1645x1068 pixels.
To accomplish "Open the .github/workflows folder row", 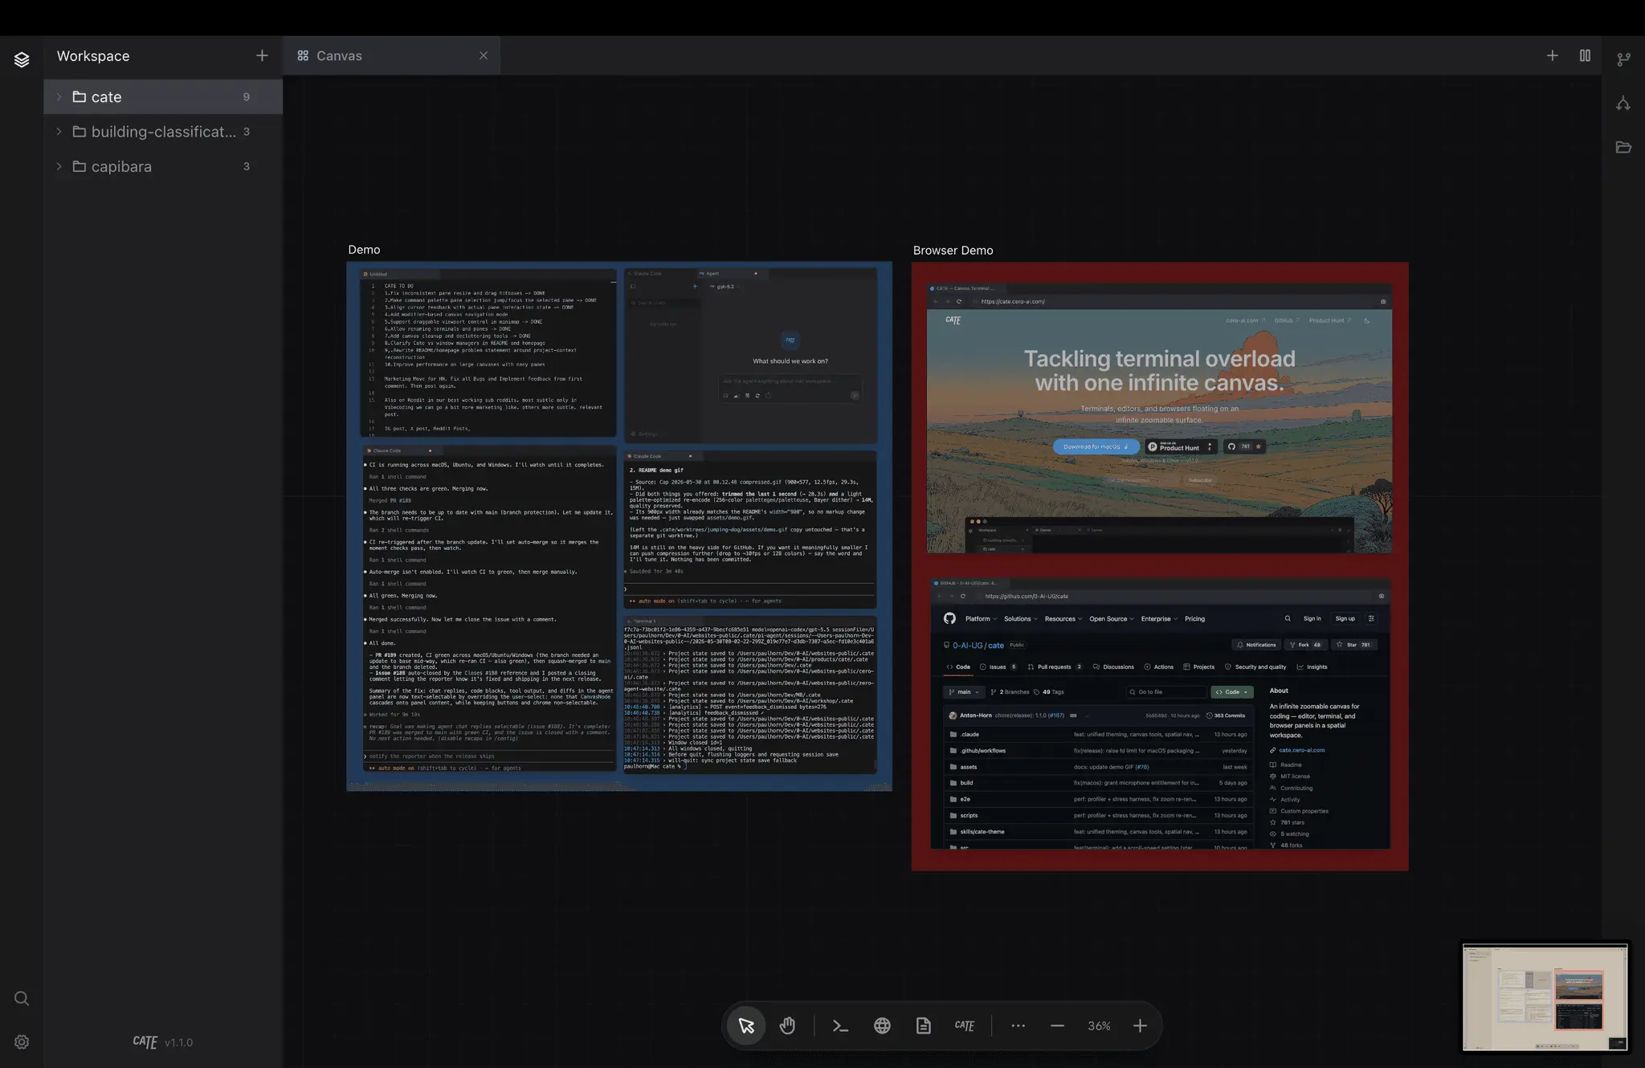I will click(1097, 750).
